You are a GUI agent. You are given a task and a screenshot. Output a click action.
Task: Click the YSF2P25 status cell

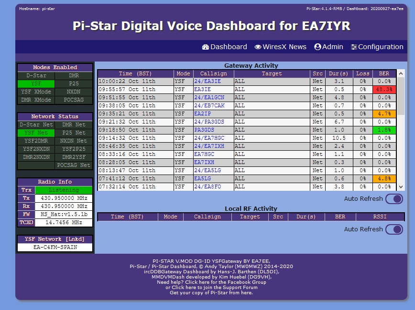pos(74,149)
